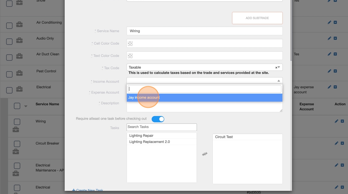
Task: Edit the Audio Only row with pencil icon
Action: (329, 38)
